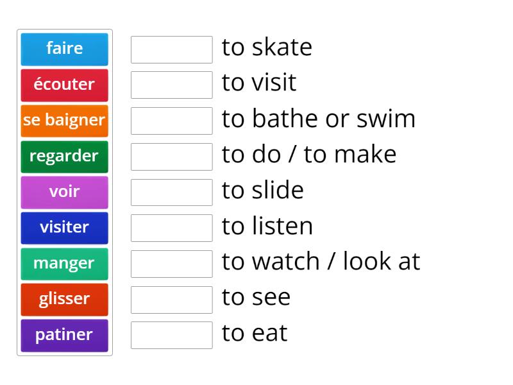
Task: Click the green 'regarder' tile
Action: [x=64, y=156]
